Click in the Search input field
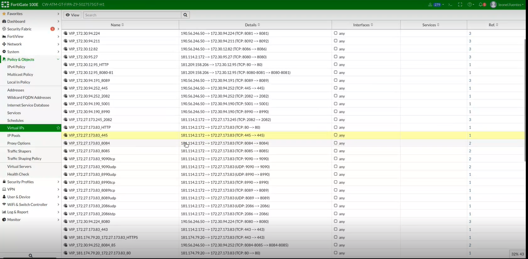 132,15
